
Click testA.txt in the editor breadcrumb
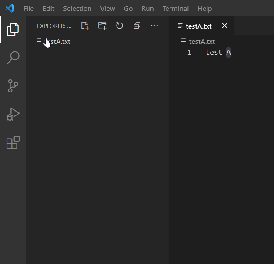(202, 42)
